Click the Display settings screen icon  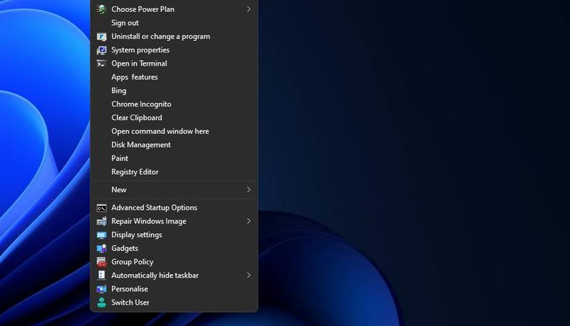click(x=102, y=235)
